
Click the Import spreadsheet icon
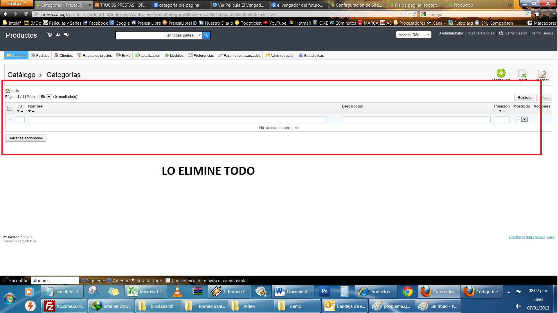point(523,73)
